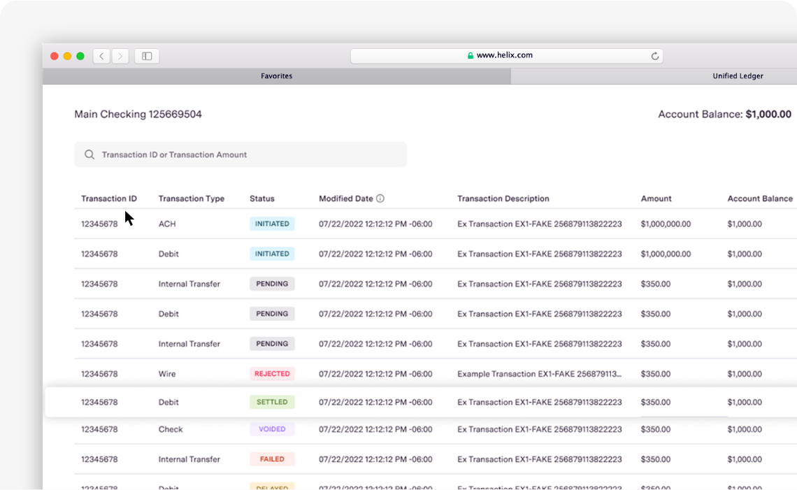Open the Modified Date info tooltip icon
The height and width of the screenshot is (490, 797).
tap(380, 198)
